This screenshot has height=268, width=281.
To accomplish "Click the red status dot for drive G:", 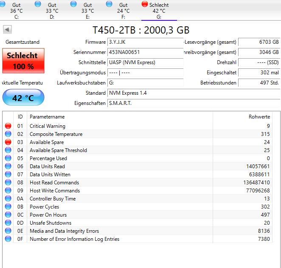I will (145, 4).
